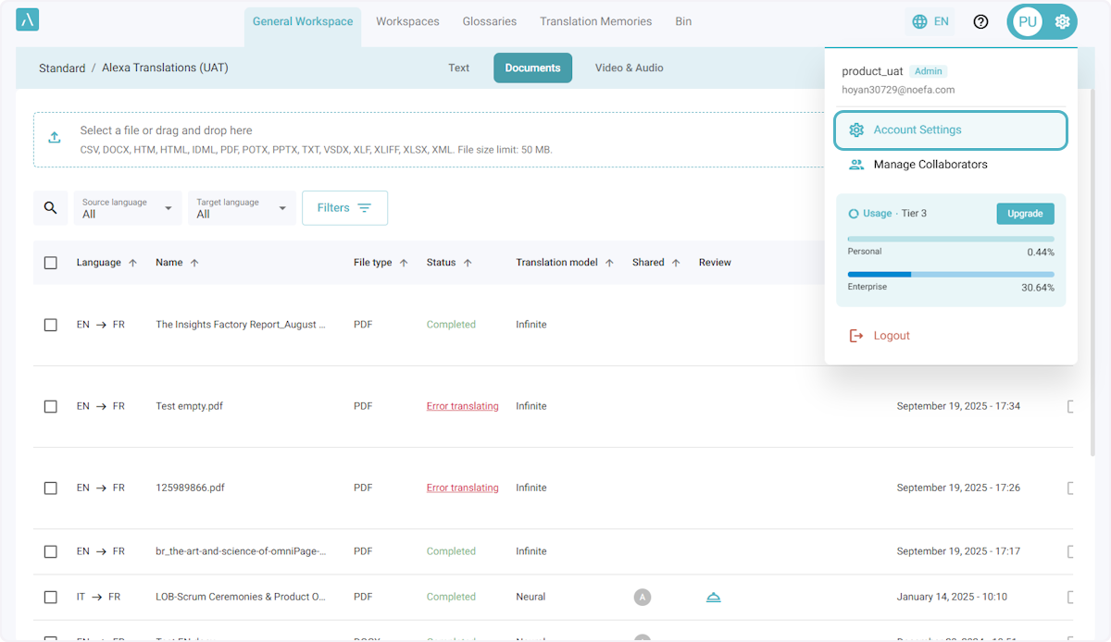Click the upload file icon
The height and width of the screenshot is (642, 1111).
55,138
